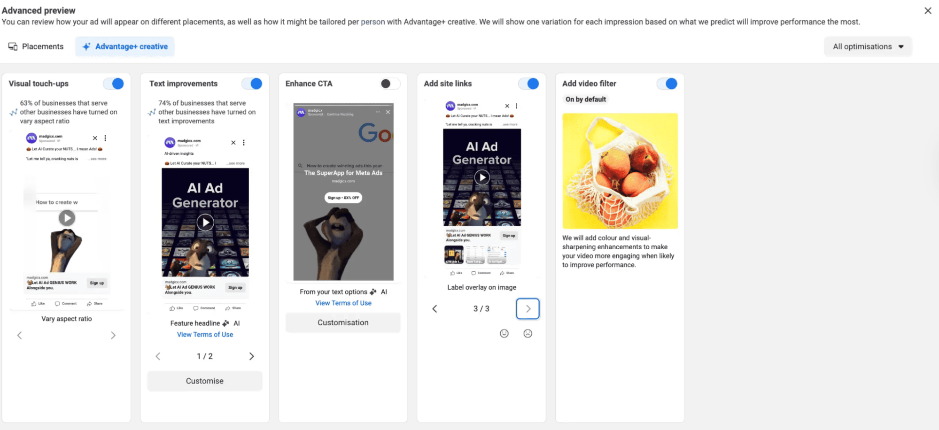Turn off Visual touch-ups toggle

[x=113, y=84]
